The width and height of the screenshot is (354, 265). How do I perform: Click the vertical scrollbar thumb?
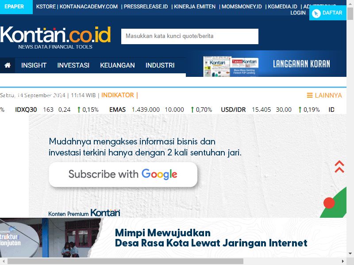point(350,14)
